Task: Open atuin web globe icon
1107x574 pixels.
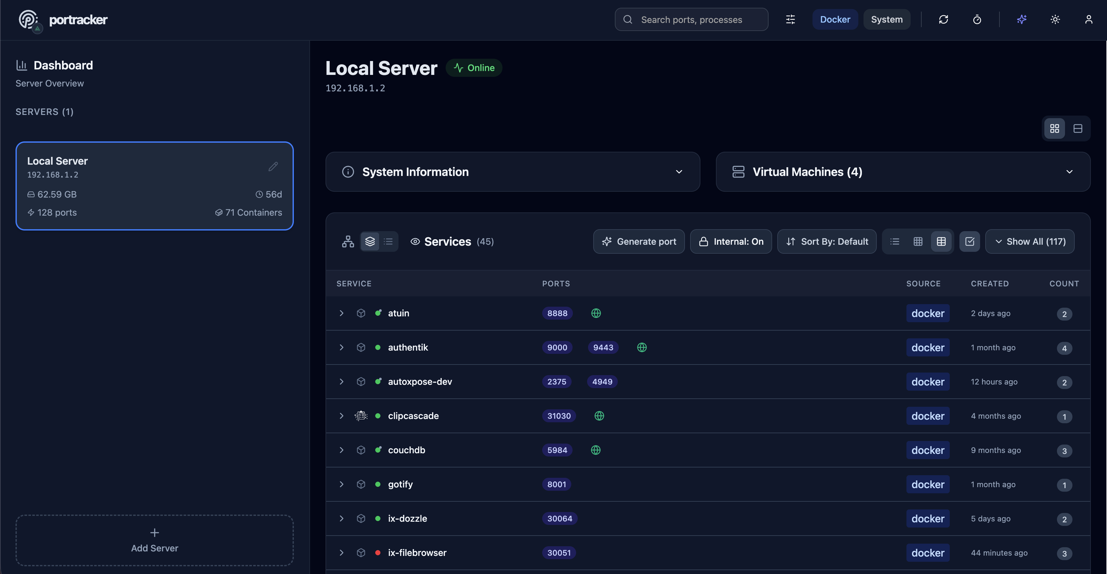Action: (x=595, y=313)
